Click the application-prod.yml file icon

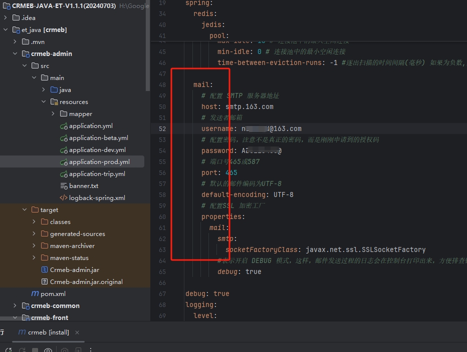click(x=64, y=162)
